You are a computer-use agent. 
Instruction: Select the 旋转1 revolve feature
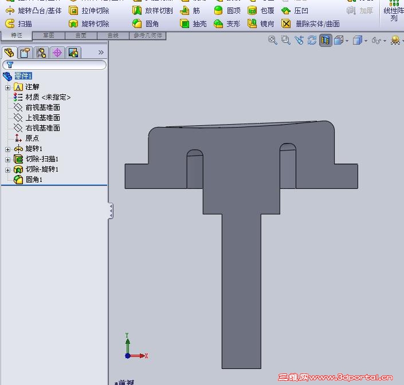point(28,149)
